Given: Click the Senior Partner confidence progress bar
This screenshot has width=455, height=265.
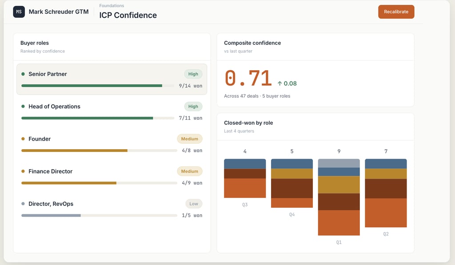Looking at the screenshot, I should (98, 86).
